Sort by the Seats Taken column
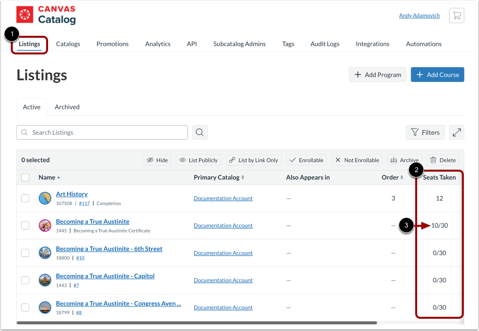The height and width of the screenshot is (331, 479). point(439,177)
